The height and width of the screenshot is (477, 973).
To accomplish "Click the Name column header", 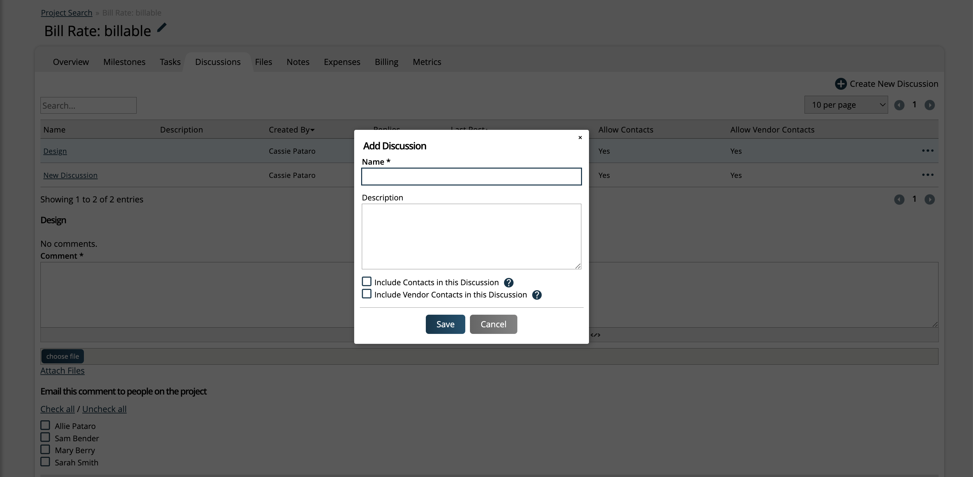I will pyautogui.click(x=54, y=130).
